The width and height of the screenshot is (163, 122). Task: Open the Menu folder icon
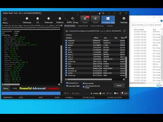[x=5, y=19]
